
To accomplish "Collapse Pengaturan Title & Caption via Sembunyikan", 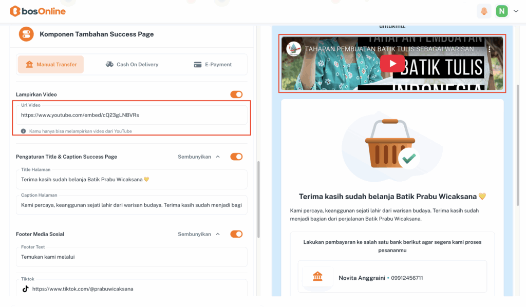I will tap(199, 157).
